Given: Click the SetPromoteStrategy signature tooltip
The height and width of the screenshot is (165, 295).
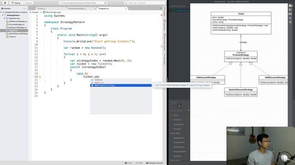Looking at the screenshot, I should tap(183, 85).
